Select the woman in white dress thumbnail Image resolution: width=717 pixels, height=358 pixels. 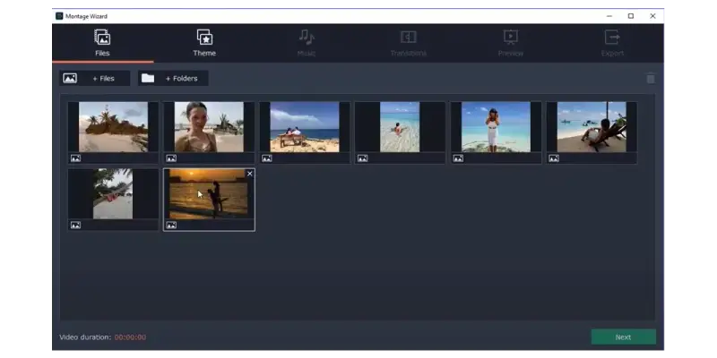496,126
